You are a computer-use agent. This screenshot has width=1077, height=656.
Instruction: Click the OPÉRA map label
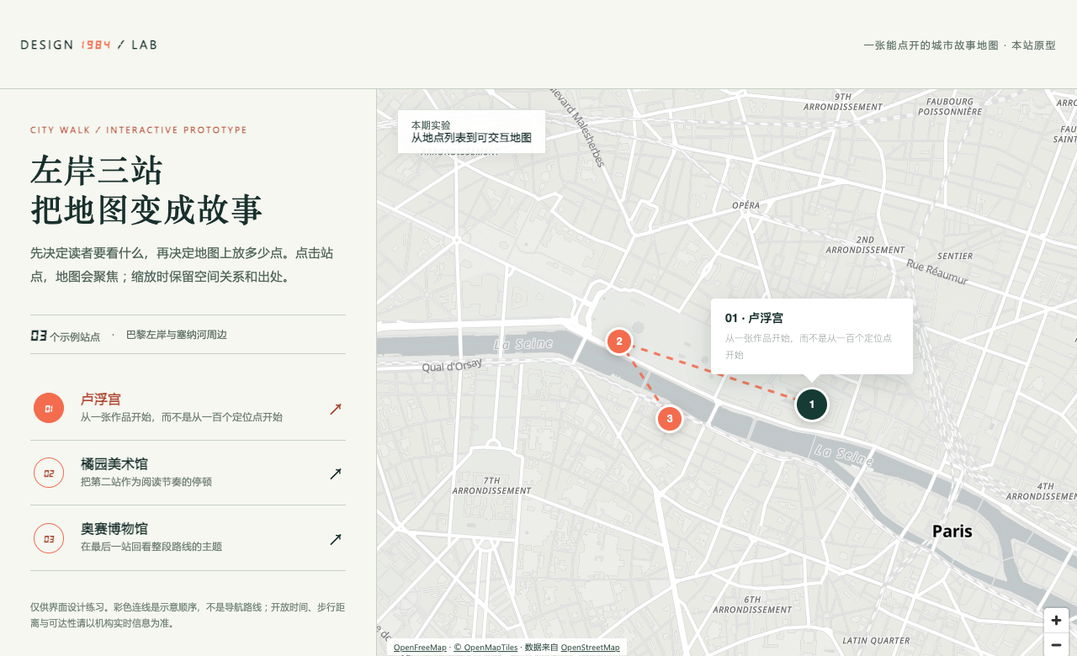coord(745,205)
